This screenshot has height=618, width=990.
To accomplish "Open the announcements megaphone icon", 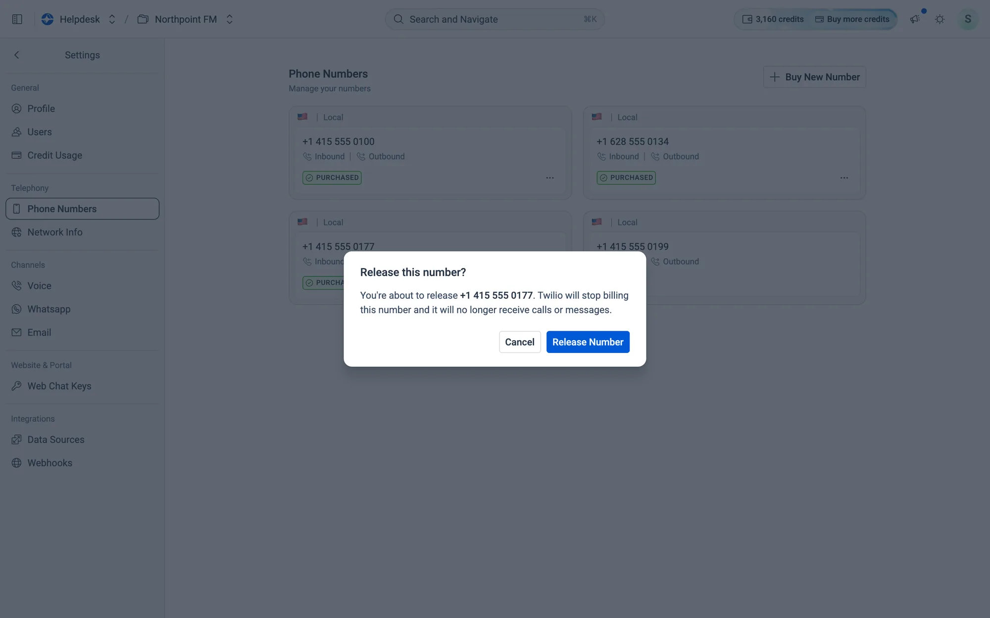I will coord(915,19).
